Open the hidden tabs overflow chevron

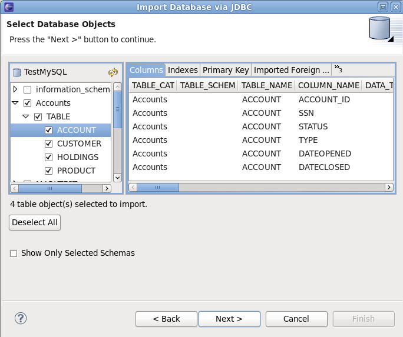(x=338, y=69)
